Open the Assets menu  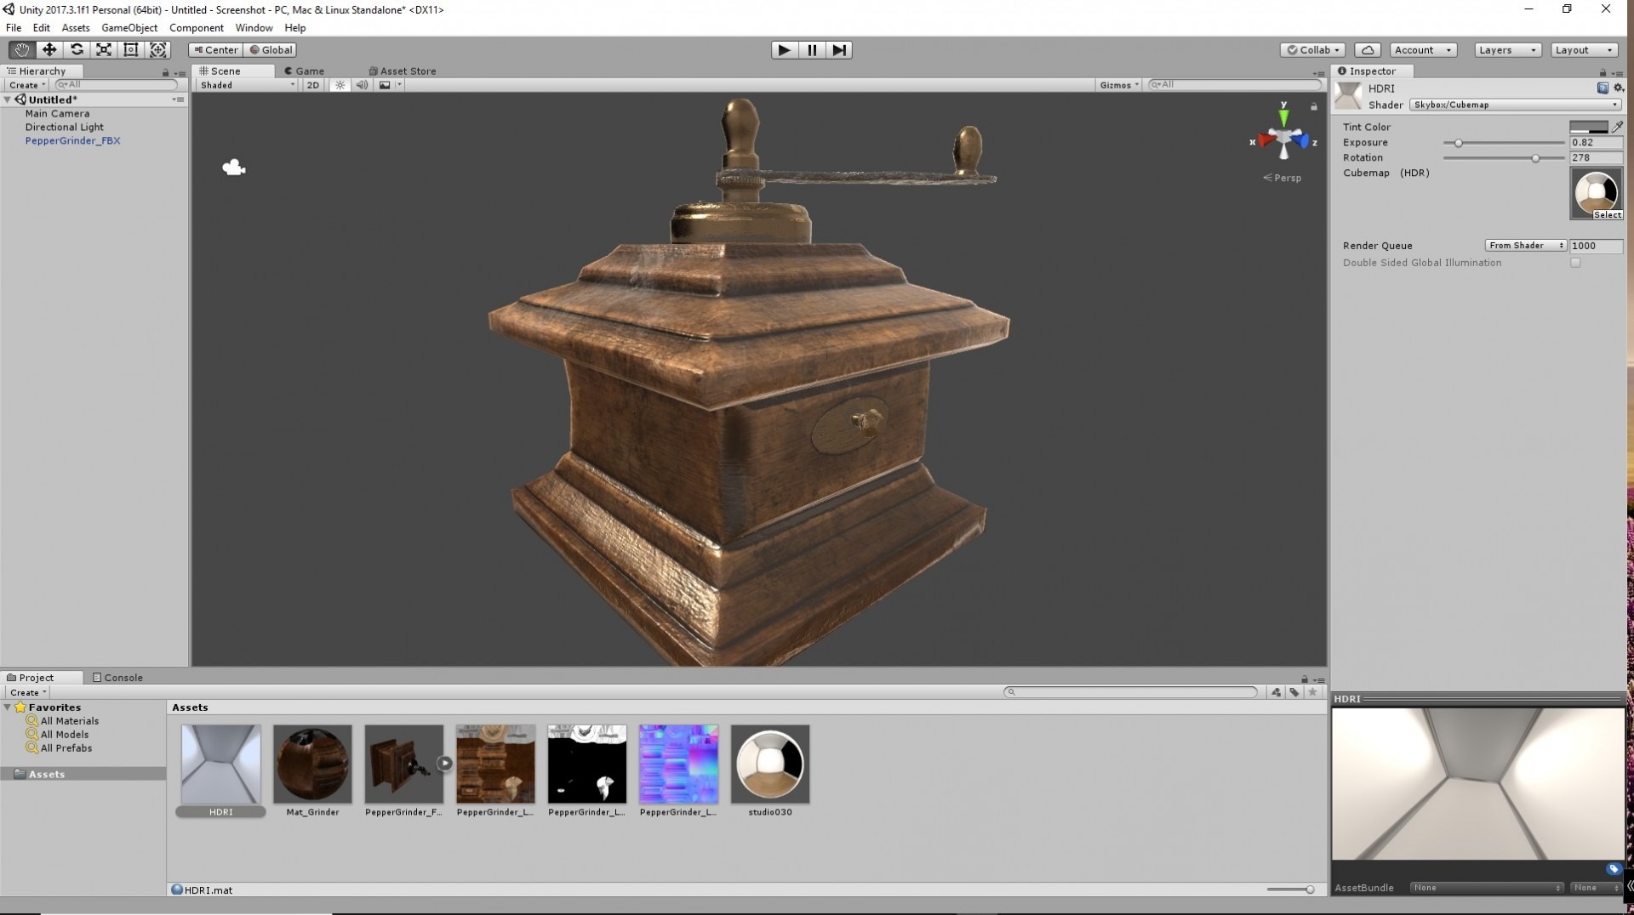(x=76, y=28)
